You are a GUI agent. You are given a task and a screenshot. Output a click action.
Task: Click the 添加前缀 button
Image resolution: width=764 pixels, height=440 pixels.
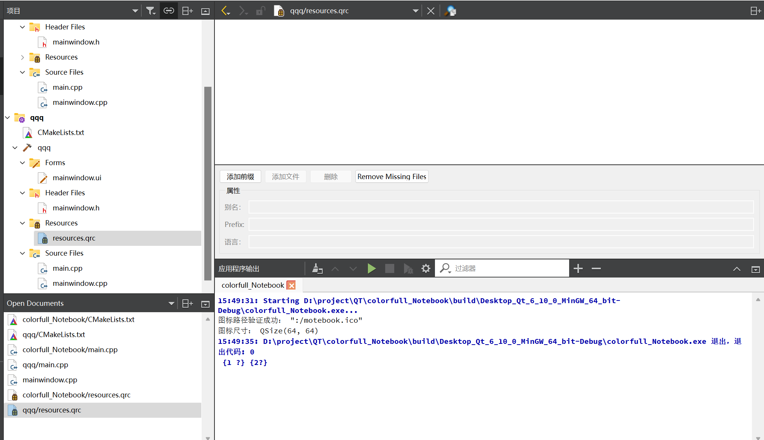pyautogui.click(x=240, y=176)
